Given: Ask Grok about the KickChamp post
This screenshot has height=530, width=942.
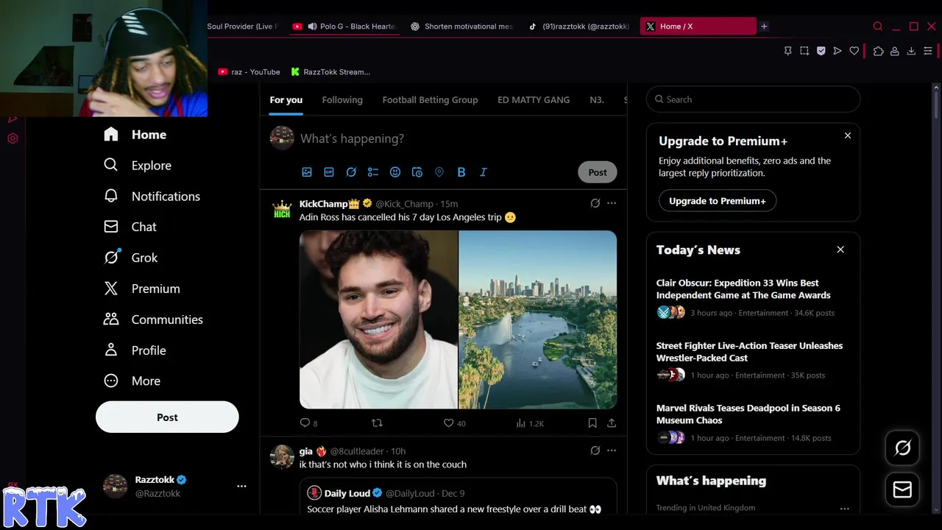Looking at the screenshot, I should [595, 203].
